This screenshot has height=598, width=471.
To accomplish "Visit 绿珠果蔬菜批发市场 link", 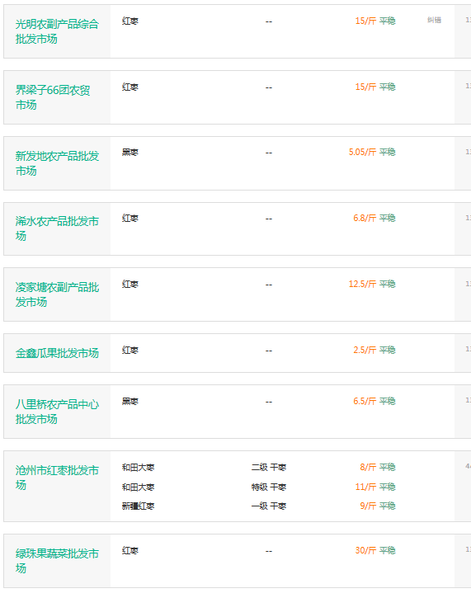I will pos(57,561).
